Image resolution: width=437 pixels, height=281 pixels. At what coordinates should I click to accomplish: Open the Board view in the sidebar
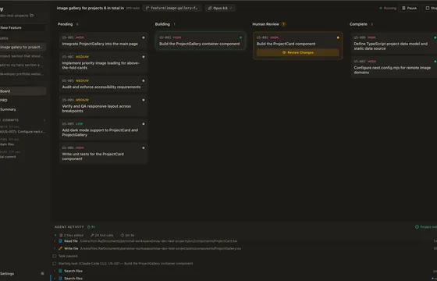23,91
